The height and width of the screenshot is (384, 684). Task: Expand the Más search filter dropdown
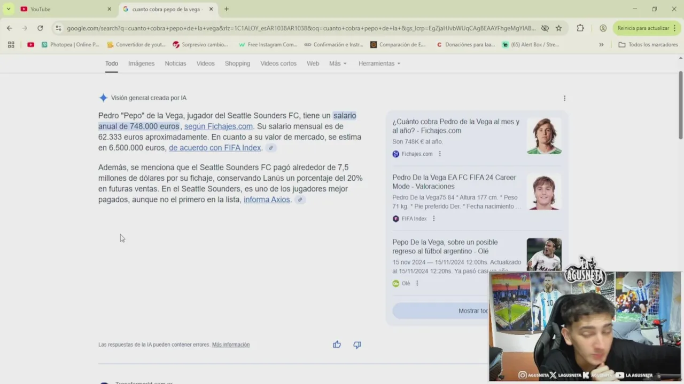click(x=338, y=63)
